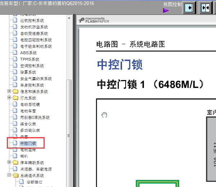The height and width of the screenshot is (187, 216).
Task: Expand the 灯光系统 folder node
Action: point(9,98)
